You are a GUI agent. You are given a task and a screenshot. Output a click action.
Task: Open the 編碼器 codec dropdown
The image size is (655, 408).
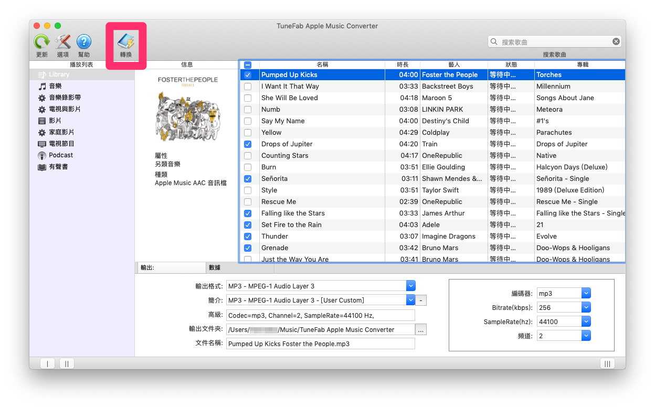587,294
